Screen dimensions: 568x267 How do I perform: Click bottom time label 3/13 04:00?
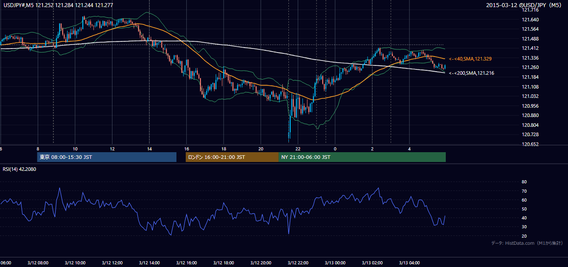click(410, 263)
